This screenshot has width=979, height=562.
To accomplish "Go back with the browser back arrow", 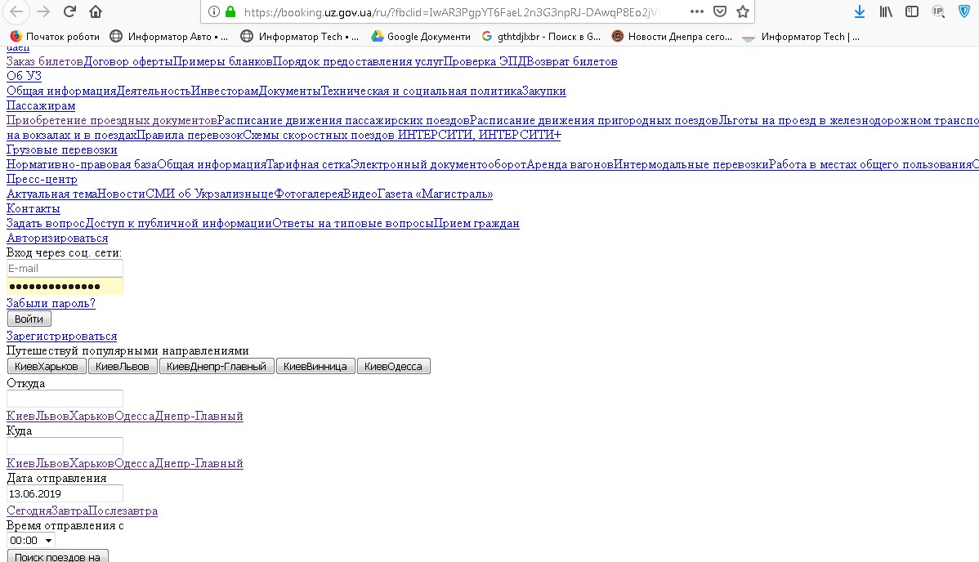I will tap(17, 11).
